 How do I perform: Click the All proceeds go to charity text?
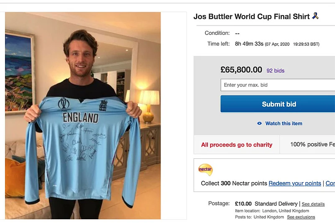pyautogui.click(x=237, y=144)
